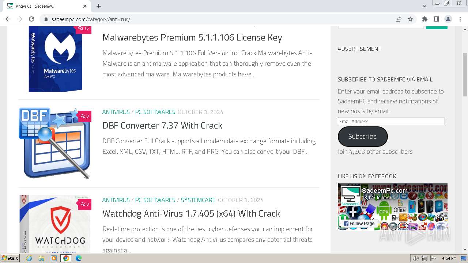Open the Chrome three-dot menu
468x263 pixels.
tap(460, 19)
